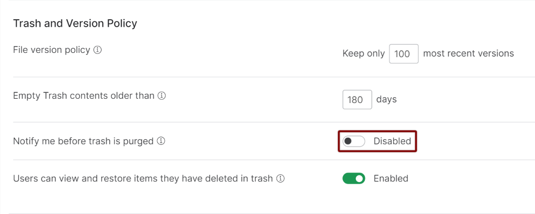Click the Disabled label next to notify toggle
Screen dimensions: 535x214
coord(392,141)
